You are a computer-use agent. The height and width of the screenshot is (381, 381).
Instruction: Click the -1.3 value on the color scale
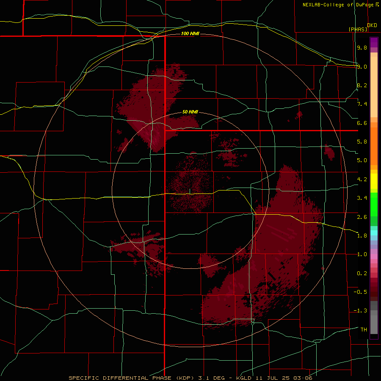point(360,311)
